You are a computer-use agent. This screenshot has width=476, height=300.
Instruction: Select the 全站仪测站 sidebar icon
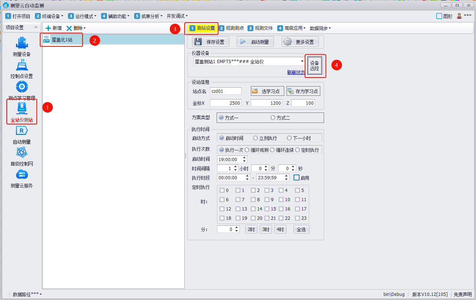click(22, 108)
